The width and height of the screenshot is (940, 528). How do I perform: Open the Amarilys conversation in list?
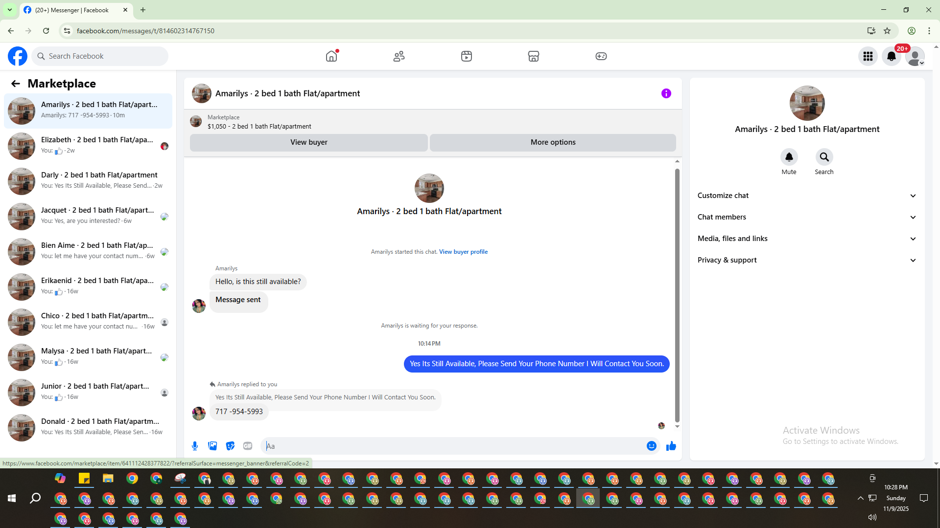click(x=88, y=110)
